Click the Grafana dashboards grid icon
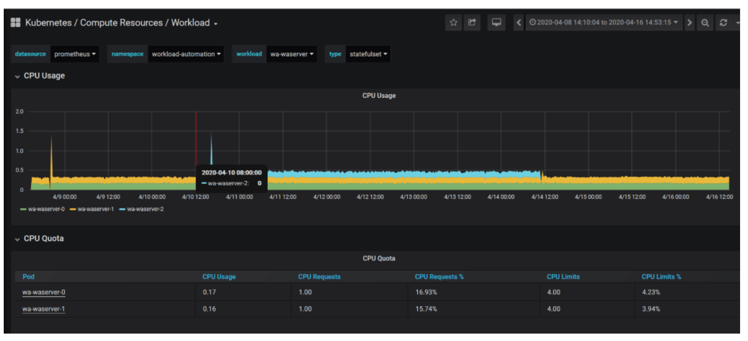This screenshot has width=748, height=341. [x=15, y=22]
